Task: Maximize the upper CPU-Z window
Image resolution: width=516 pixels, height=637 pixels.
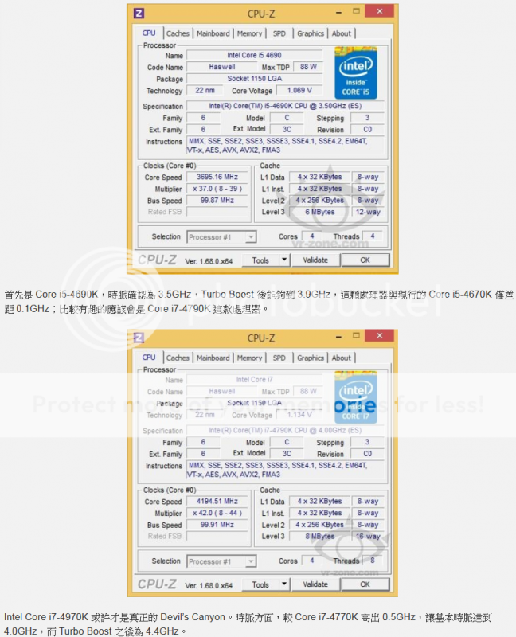Action: click(x=356, y=11)
